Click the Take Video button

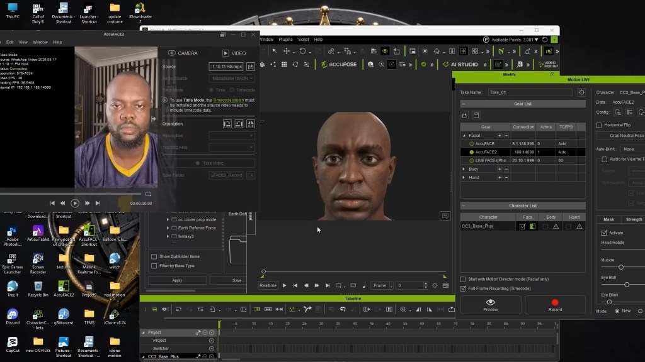(209, 163)
